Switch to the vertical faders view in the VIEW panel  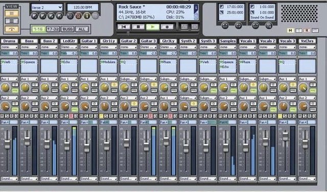click(x=12, y=14)
